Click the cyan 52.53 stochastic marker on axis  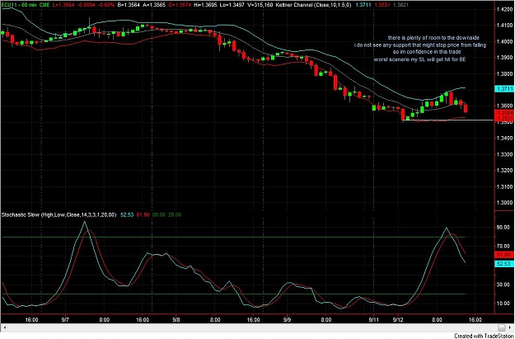point(505,264)
